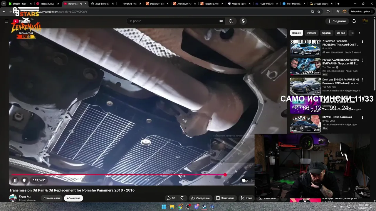Open the browser extensions puzzle icon
This screenshot has height=211, width=376.
(328, 12)
